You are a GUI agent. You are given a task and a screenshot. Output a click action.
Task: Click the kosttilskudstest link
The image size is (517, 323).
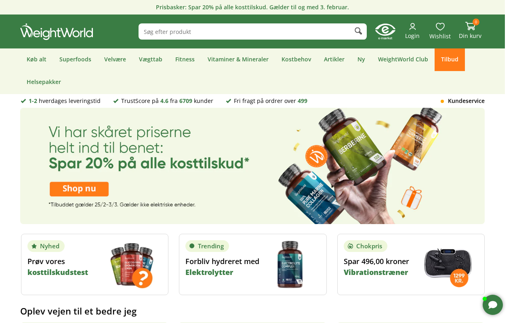[58, 272]
